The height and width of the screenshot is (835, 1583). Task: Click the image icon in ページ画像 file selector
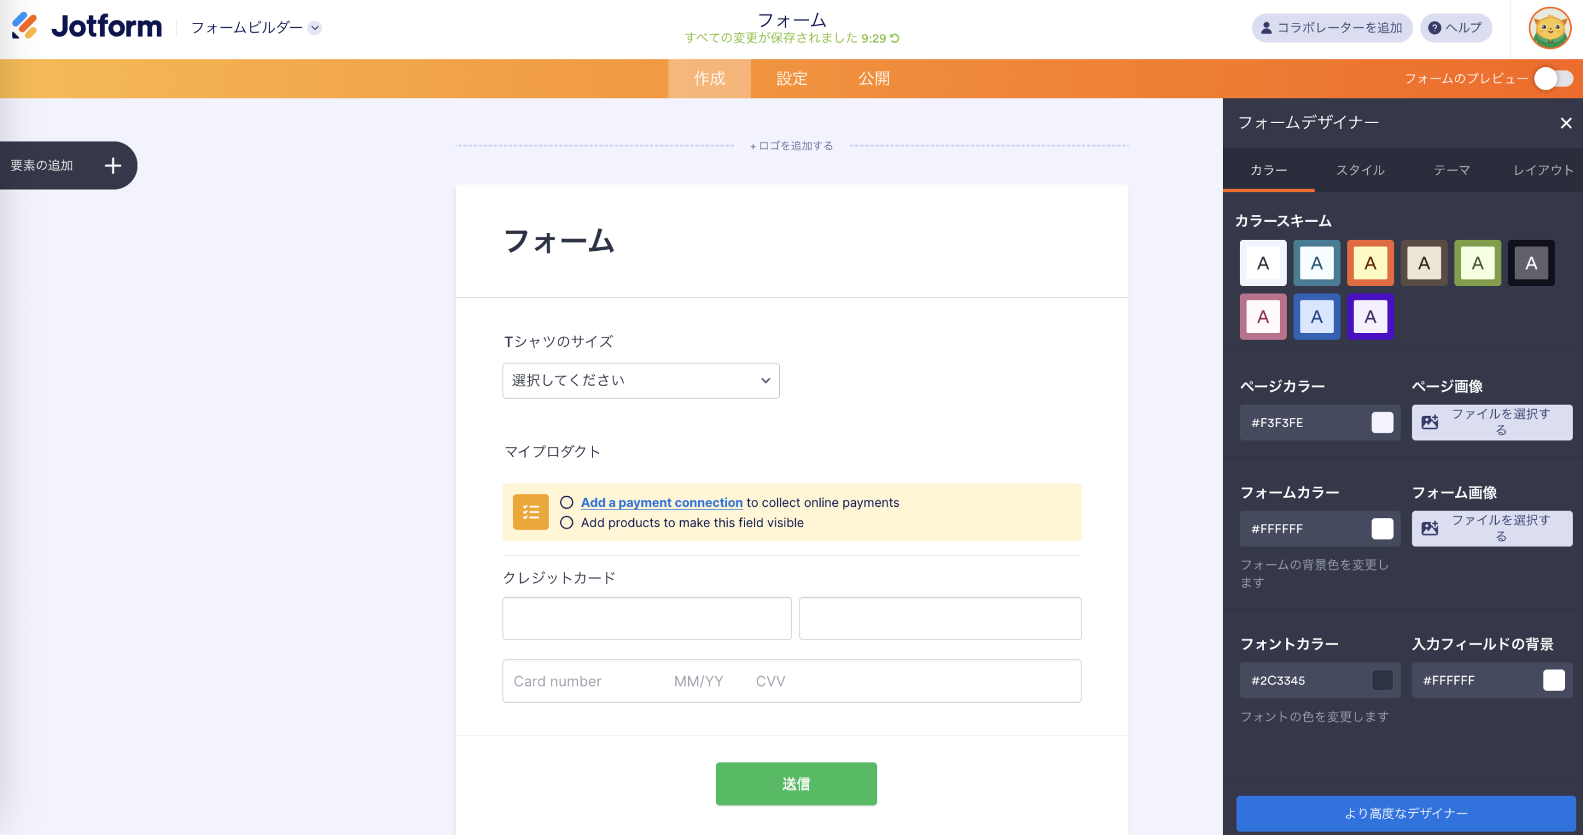click(1430, 422)
